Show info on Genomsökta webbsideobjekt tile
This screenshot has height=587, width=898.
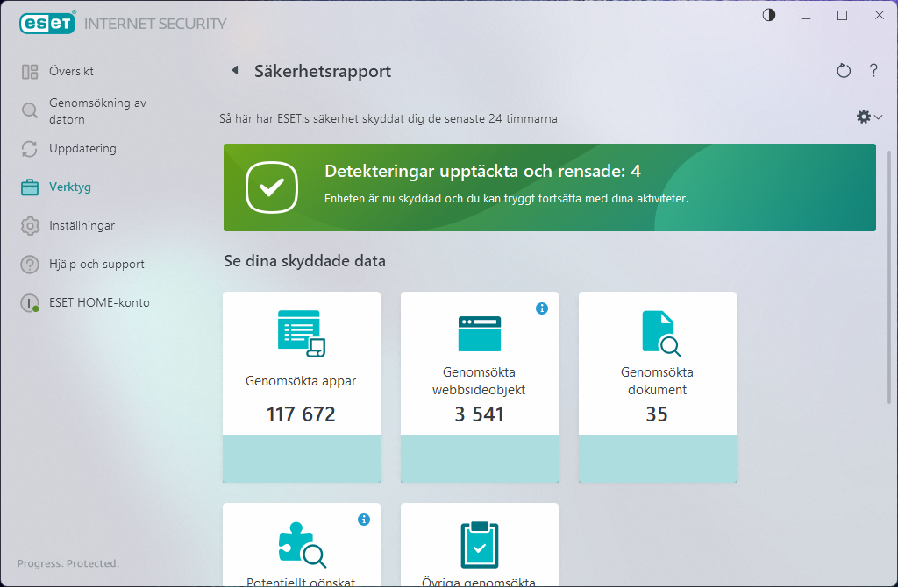(x=543, y=308)
